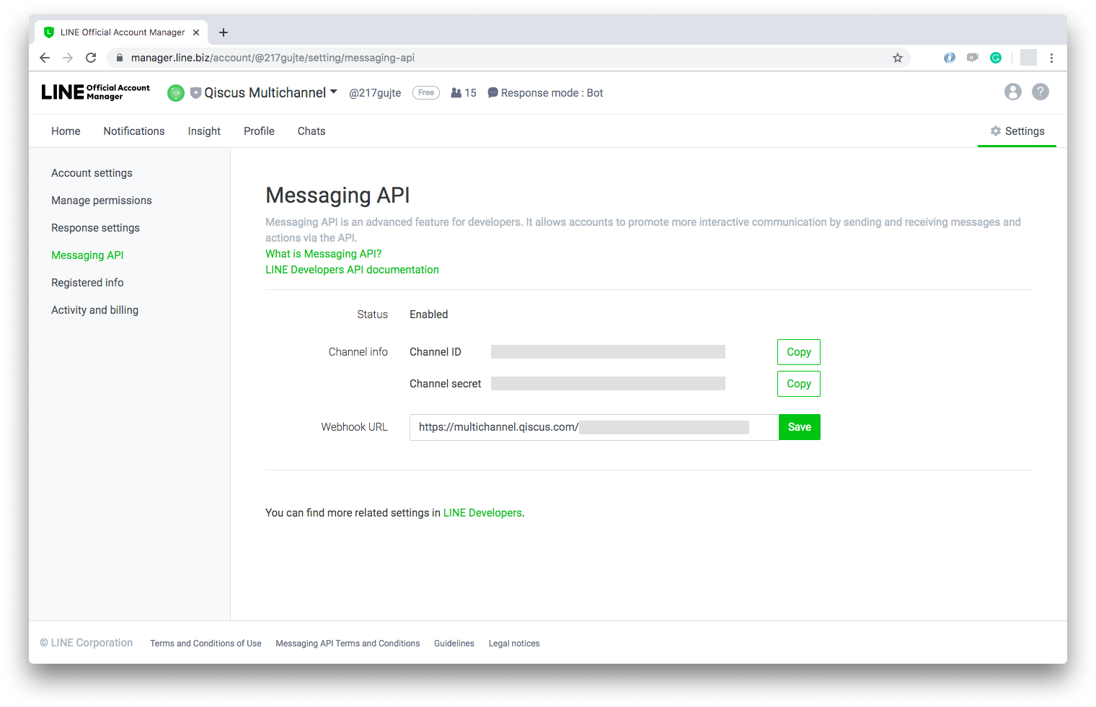Reload the page with the refresh icon
Screen dimensions: 1096x707
[x=91, y=58]
